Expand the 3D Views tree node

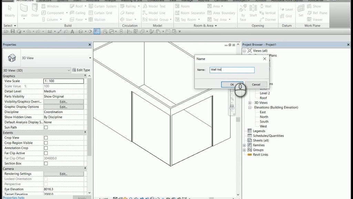point(249,102)
